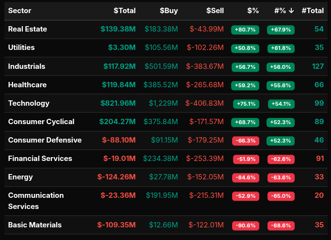331x240 pixels.
Task: Click the Energy sector name
Action: coord(20,177)
